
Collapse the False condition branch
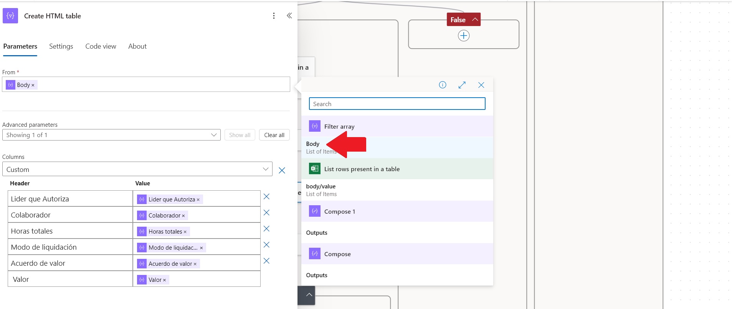[x=475, y=20]
